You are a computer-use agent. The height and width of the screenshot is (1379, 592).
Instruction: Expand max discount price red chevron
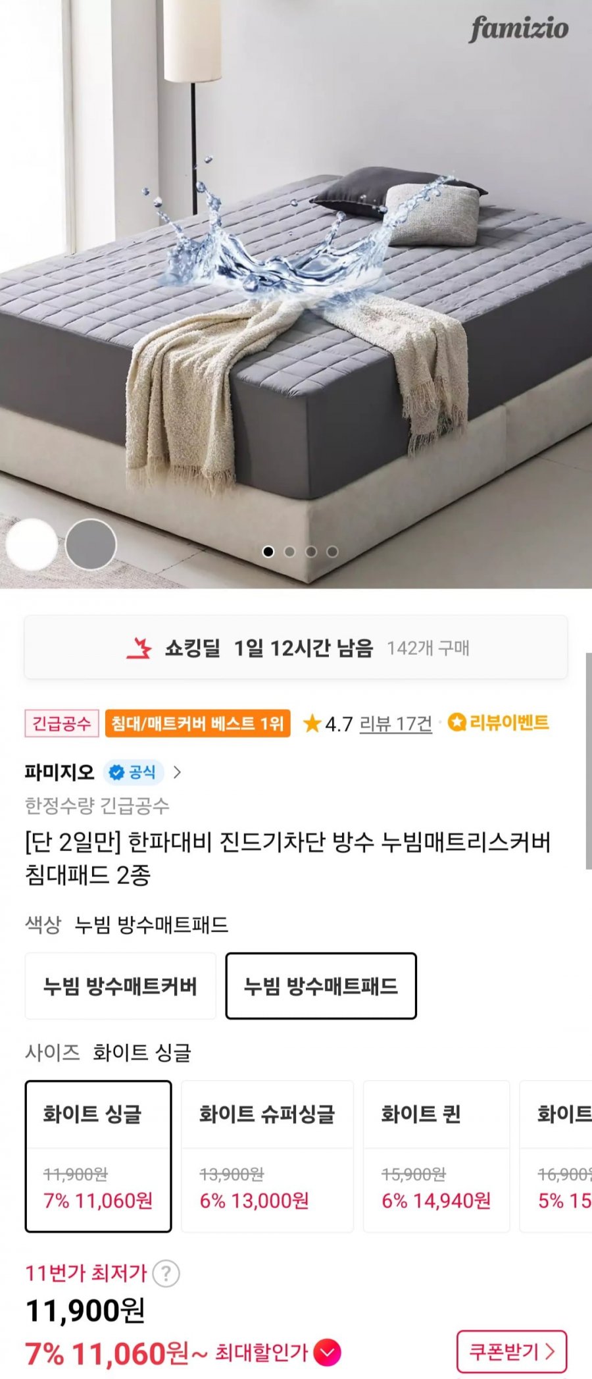pos(327,1353)
